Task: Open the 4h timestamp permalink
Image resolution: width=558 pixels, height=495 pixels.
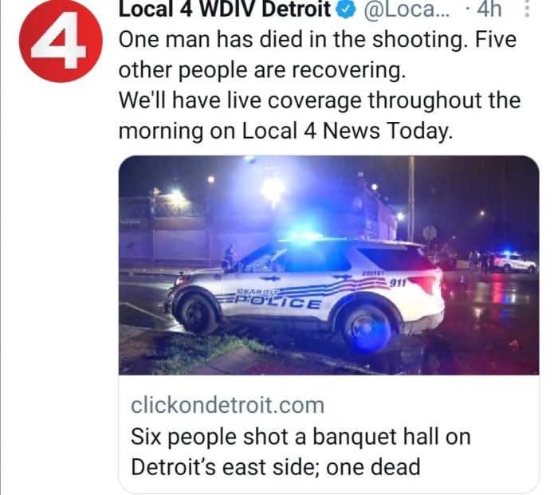Action: [x=489, y=10]
